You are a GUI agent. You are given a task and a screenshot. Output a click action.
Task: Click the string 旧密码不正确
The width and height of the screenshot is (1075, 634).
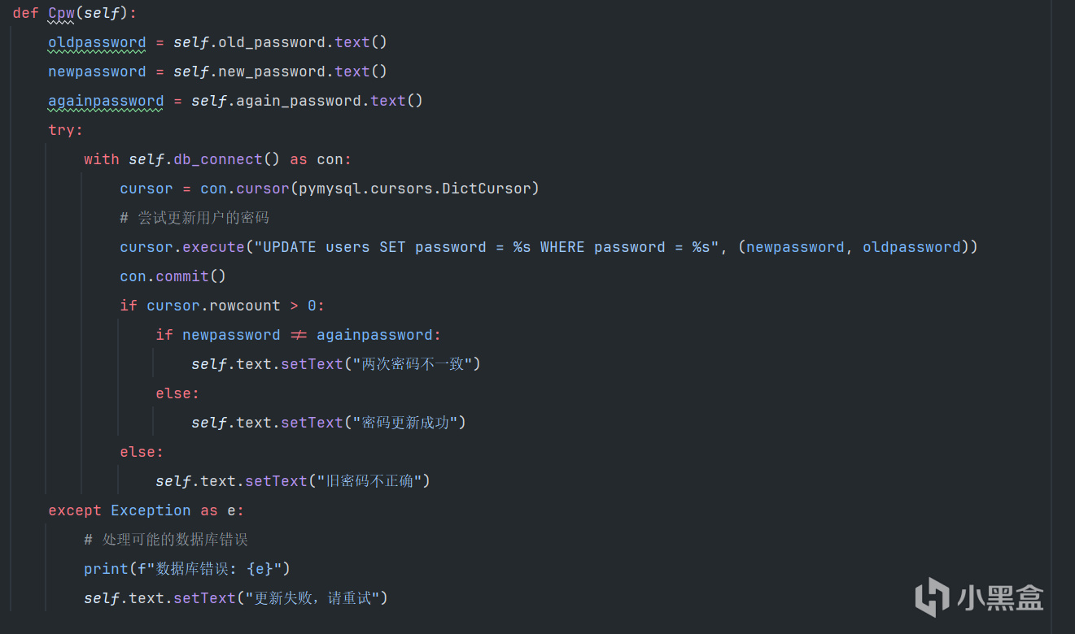pyautogui.click(x=368, y=481)
